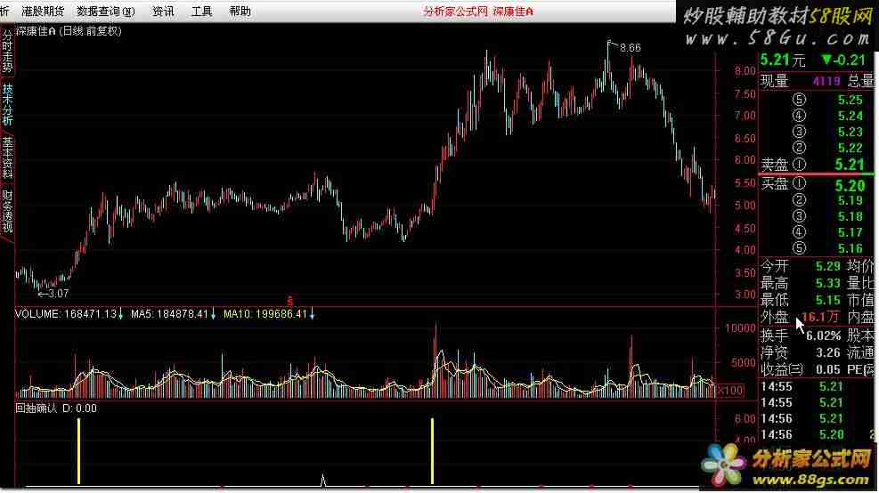Click the second yellow signal bar
Image resolution: width=879 pixels, height=493 pixels.
pyautogui.click(x=432, y=451)
